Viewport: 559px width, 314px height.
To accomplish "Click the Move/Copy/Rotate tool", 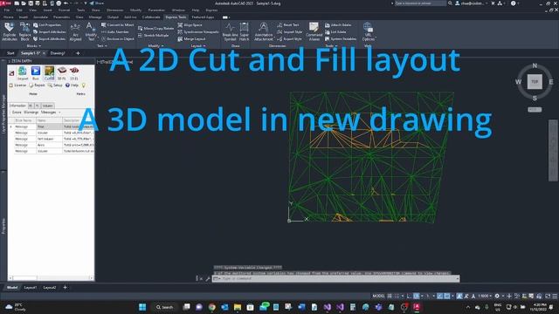I will [x=155, y=28].
